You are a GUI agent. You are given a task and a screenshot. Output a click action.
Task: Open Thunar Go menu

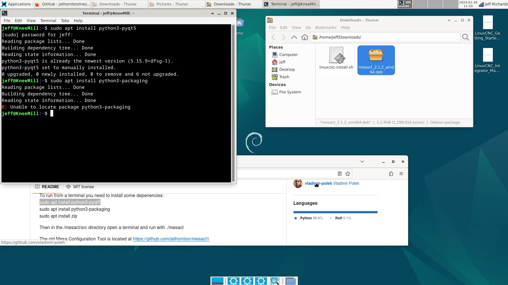pyautogui.click(x=308, y=27)
